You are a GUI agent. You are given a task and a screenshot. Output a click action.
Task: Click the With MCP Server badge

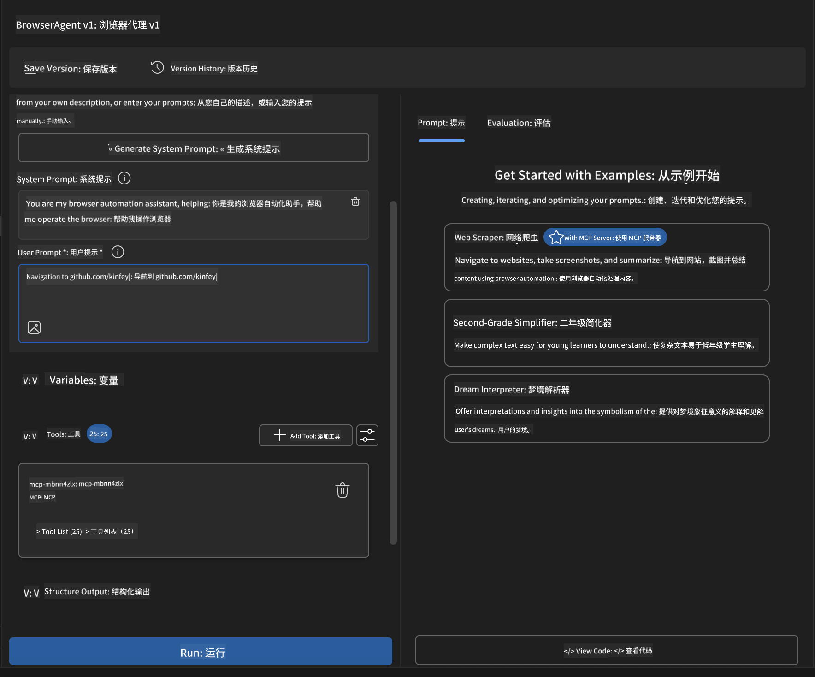coord(605,237)
